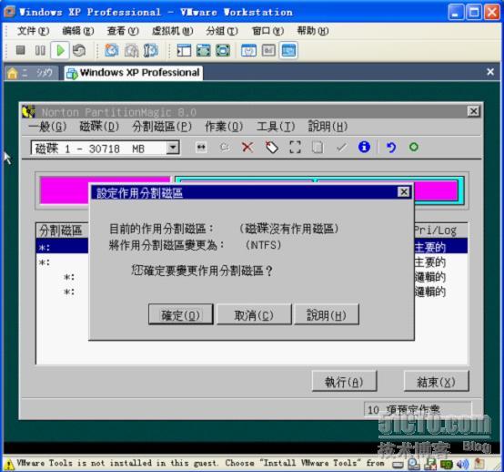Image resolution: width=504 pixels, height=472 pixels.
Task: Click VMware reset button in toolbar
Action: click(79, 50)
